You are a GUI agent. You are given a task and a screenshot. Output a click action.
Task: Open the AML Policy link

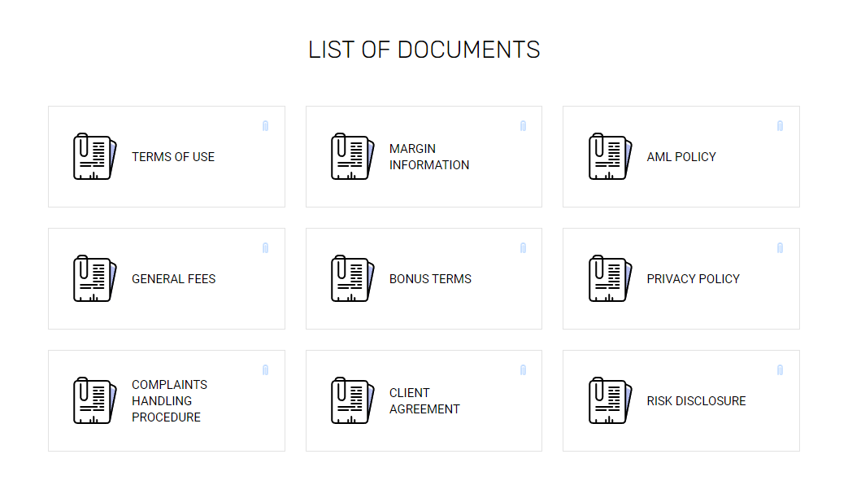pyautogui.click(x=681, y=157)
